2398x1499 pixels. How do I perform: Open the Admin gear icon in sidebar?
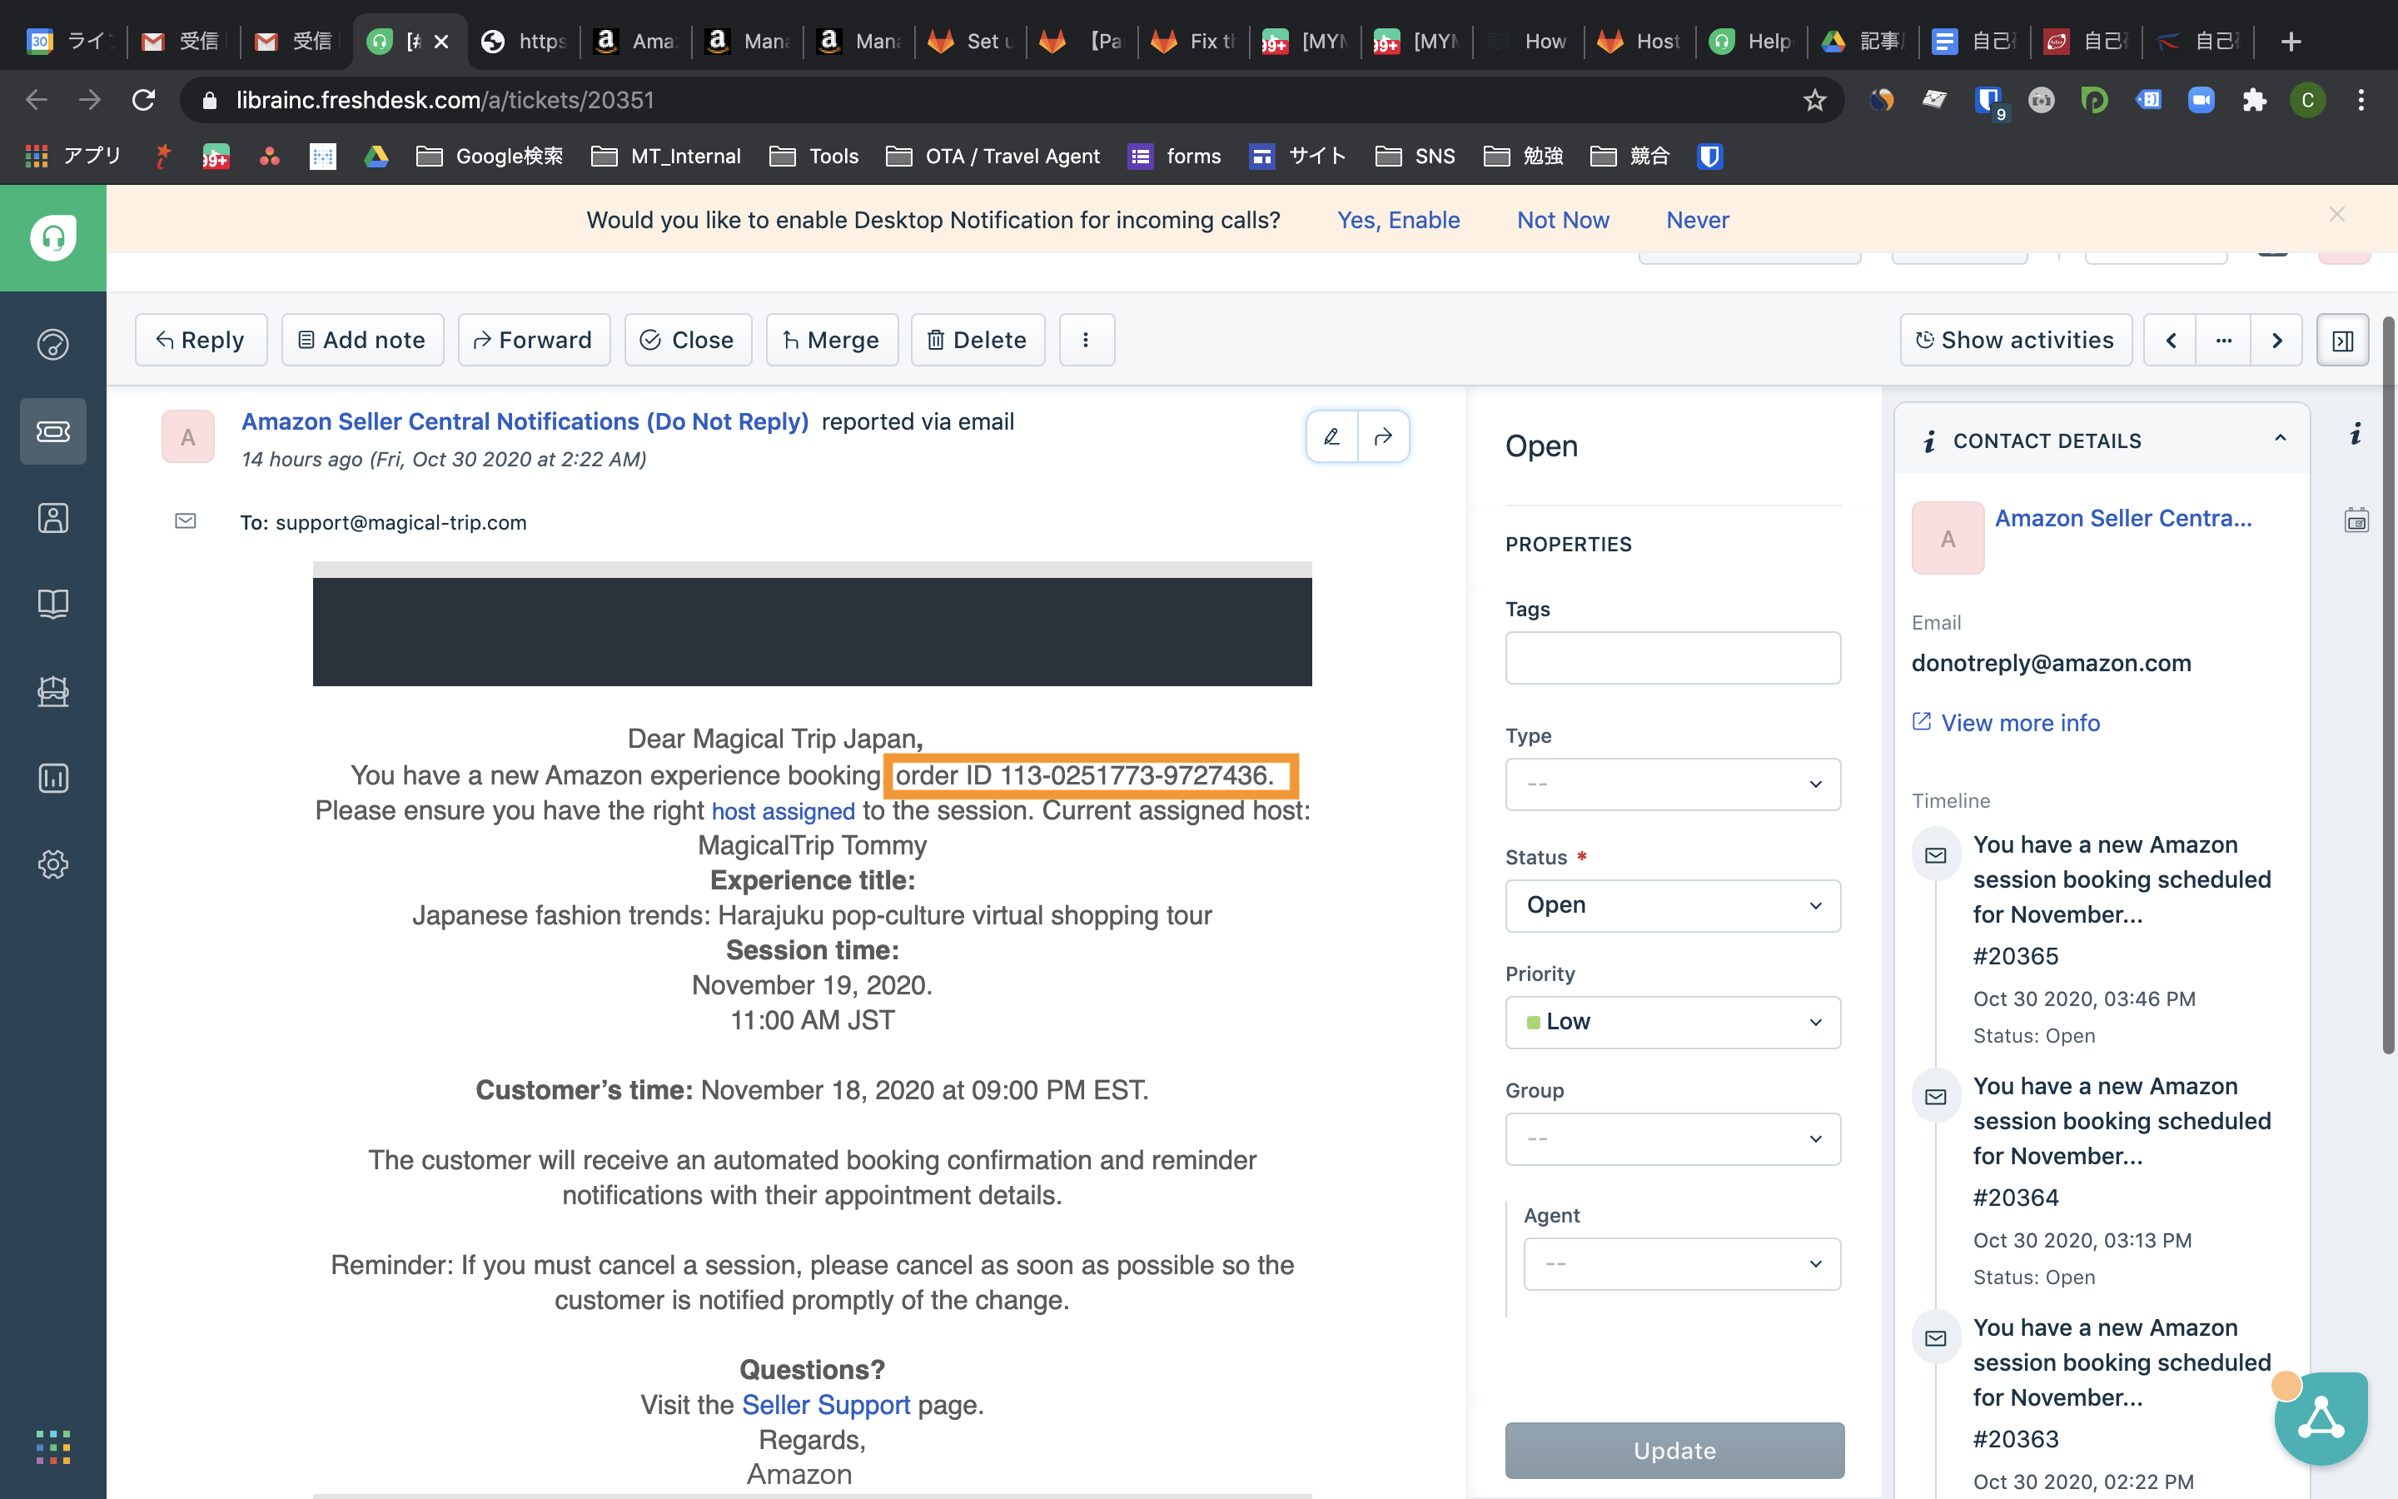point(52,864)
